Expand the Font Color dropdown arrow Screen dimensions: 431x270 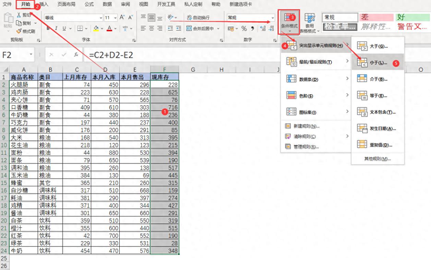point(116,28)
